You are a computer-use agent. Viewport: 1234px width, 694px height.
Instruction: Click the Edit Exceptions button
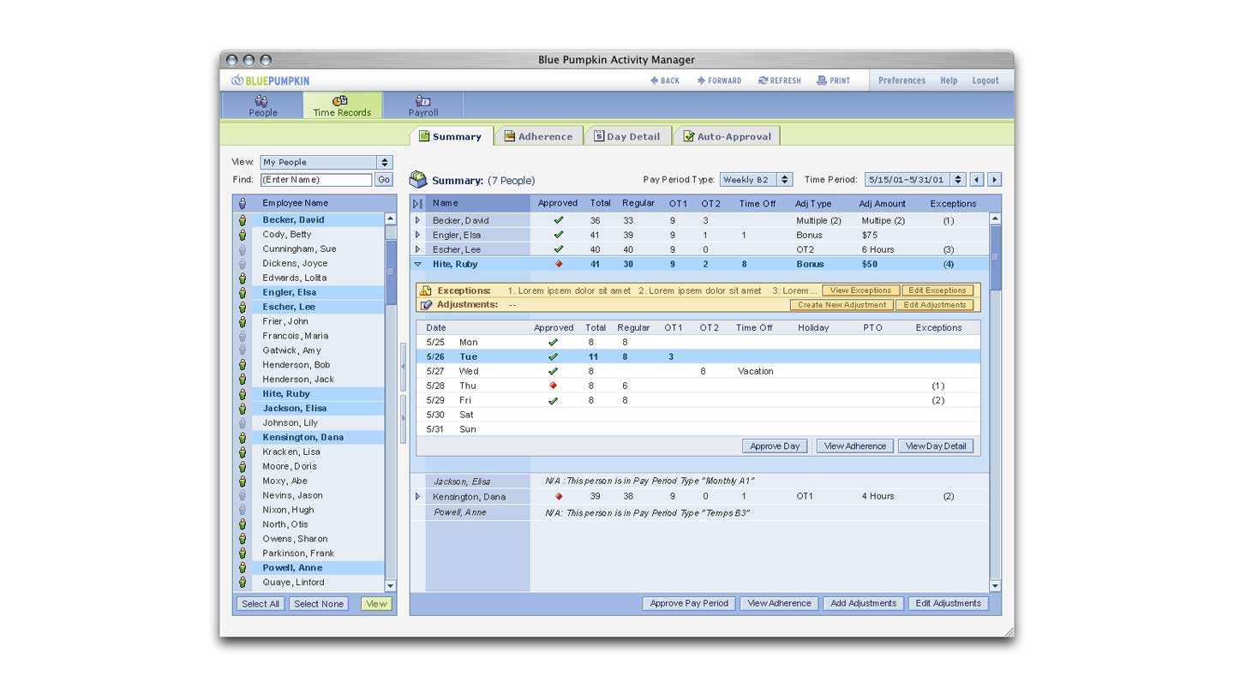[937, 290]
